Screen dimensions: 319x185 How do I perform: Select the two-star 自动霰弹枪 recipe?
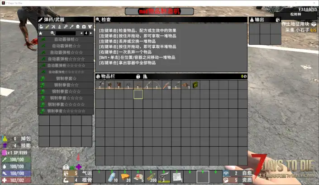[x=66, y=46]
